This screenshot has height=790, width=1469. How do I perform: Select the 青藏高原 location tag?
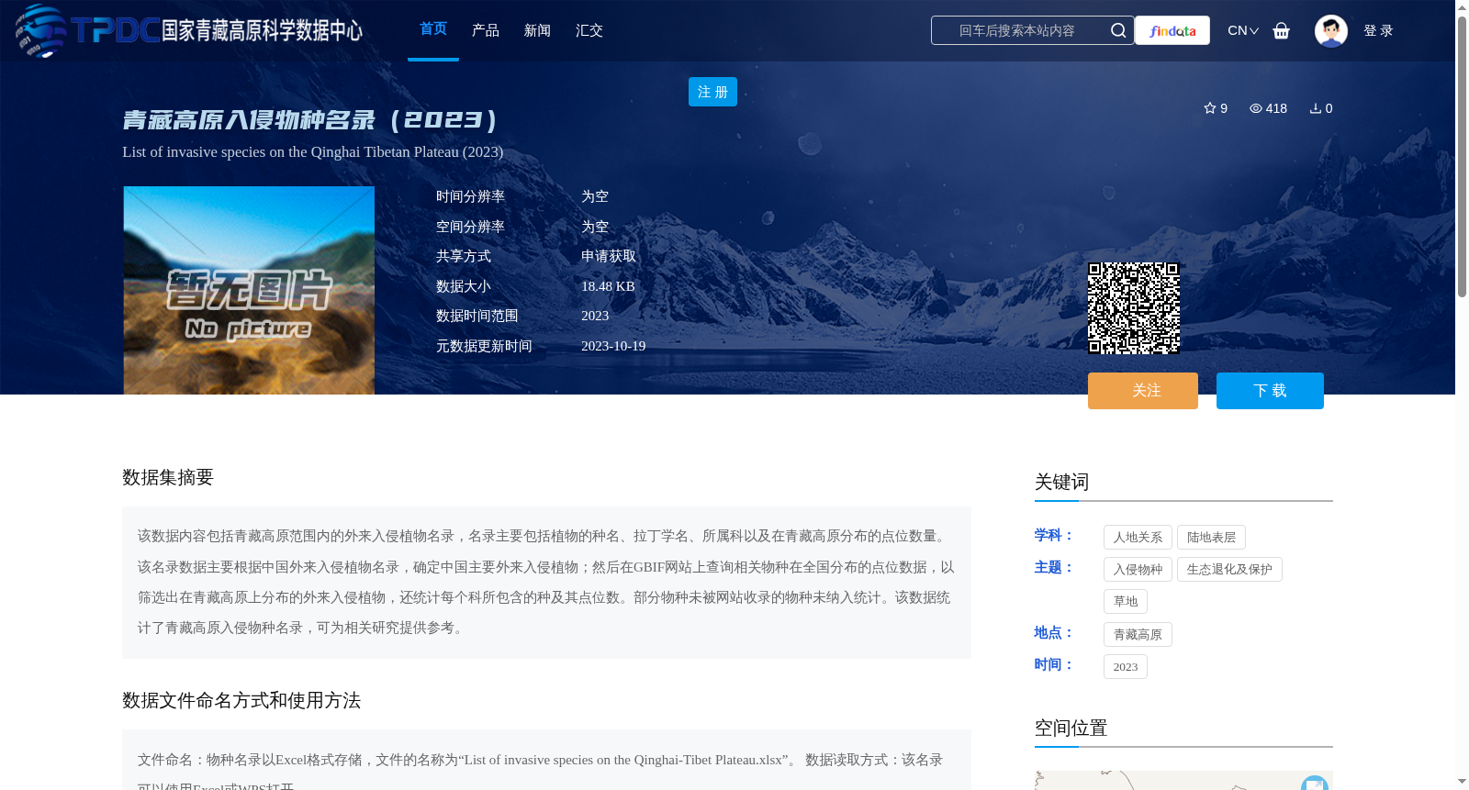click(1138, 635)
